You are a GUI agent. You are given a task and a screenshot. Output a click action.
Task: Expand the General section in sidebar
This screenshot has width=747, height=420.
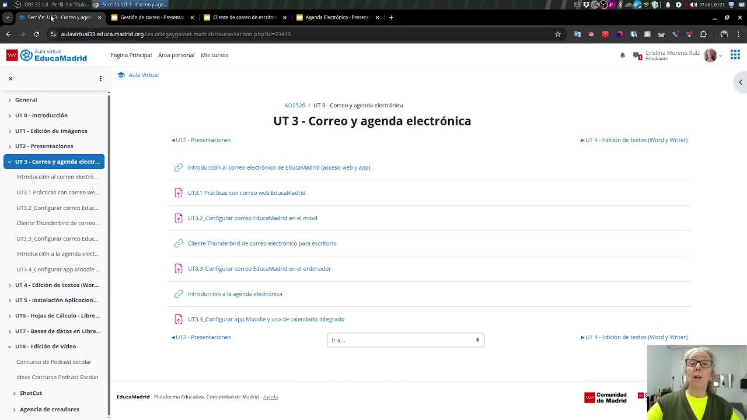tap(9, 100)
